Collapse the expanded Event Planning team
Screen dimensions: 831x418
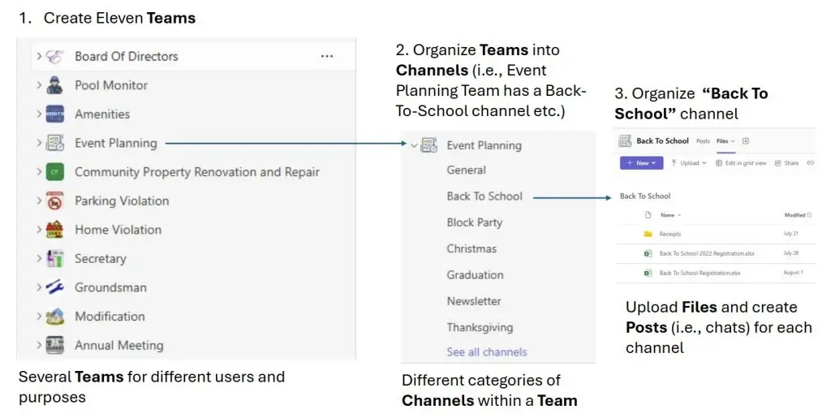[x=414, y=145]
